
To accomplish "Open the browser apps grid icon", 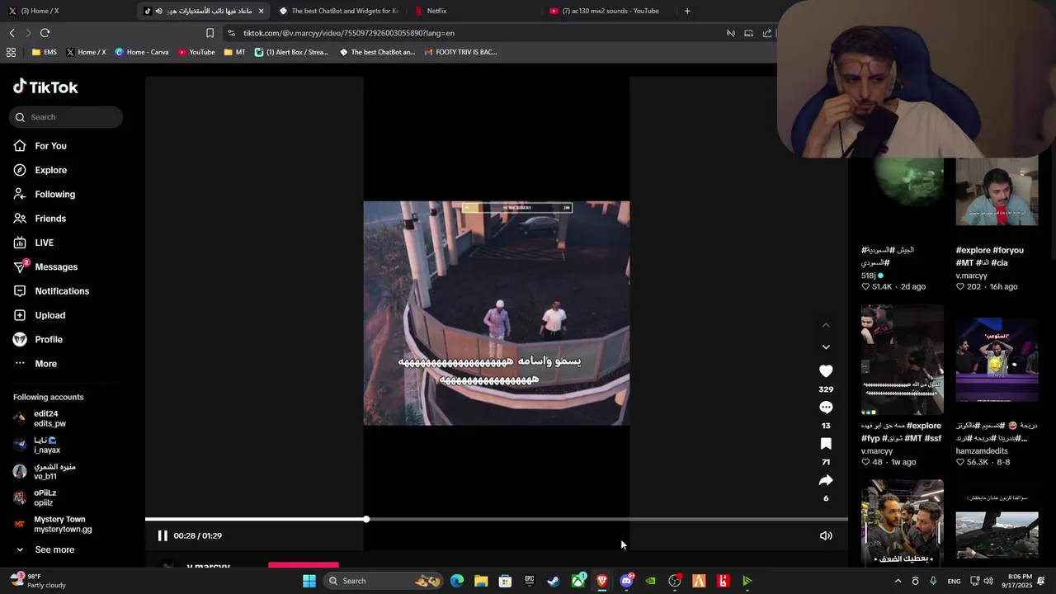I will (x=11, y=52).
